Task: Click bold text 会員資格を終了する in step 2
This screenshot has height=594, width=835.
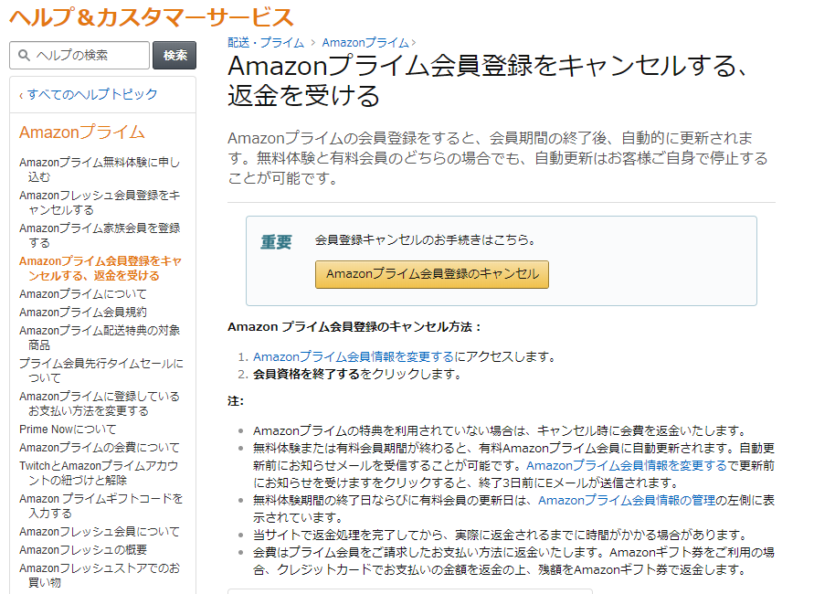Action: (306, 375)
